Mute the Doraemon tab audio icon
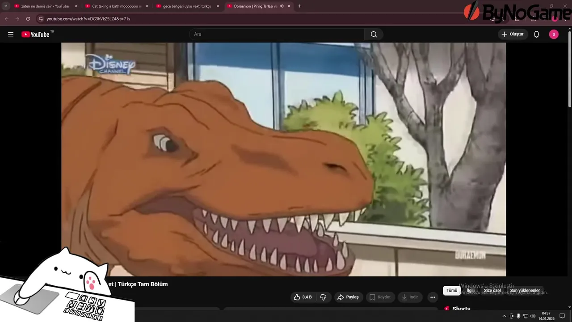The width and height of the screenshot is (572, 322). click(282, 6)
